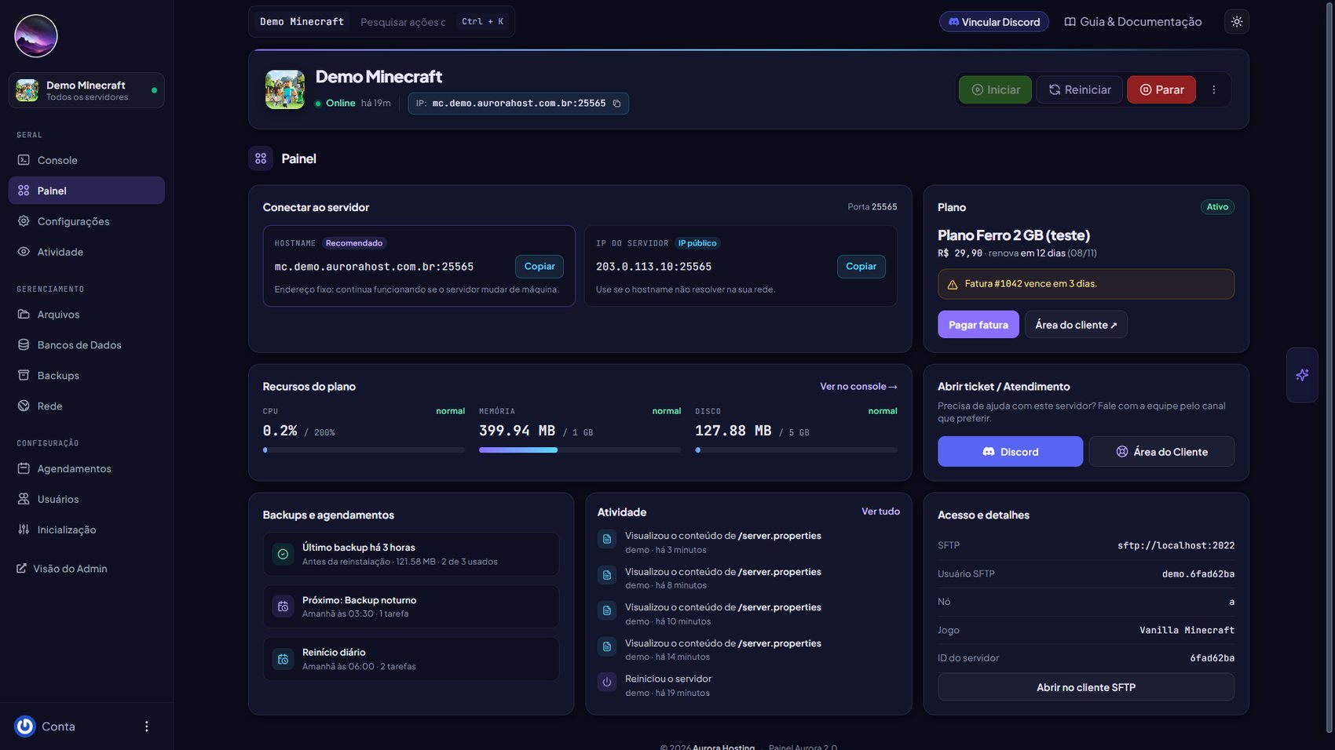Click the user avatar at top left
Viewport: 1335px width, 750px height.
tap(36, 36)
